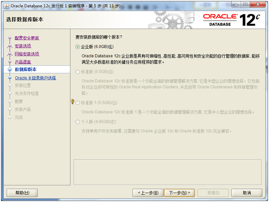Select the 企业版 (6.0GB) radio button
269x202 pixels.
tap(78, 47)
